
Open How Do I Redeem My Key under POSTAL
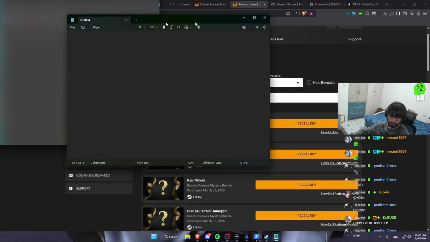[x=339, y=224]
